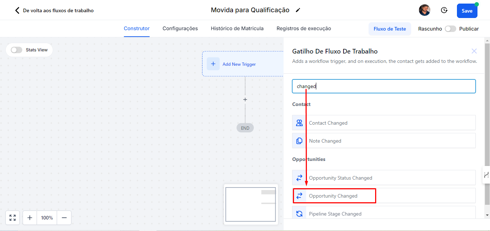Click the pencil icon to rename workflow
Screen dimensions: 490x231
tap(298, 10)
